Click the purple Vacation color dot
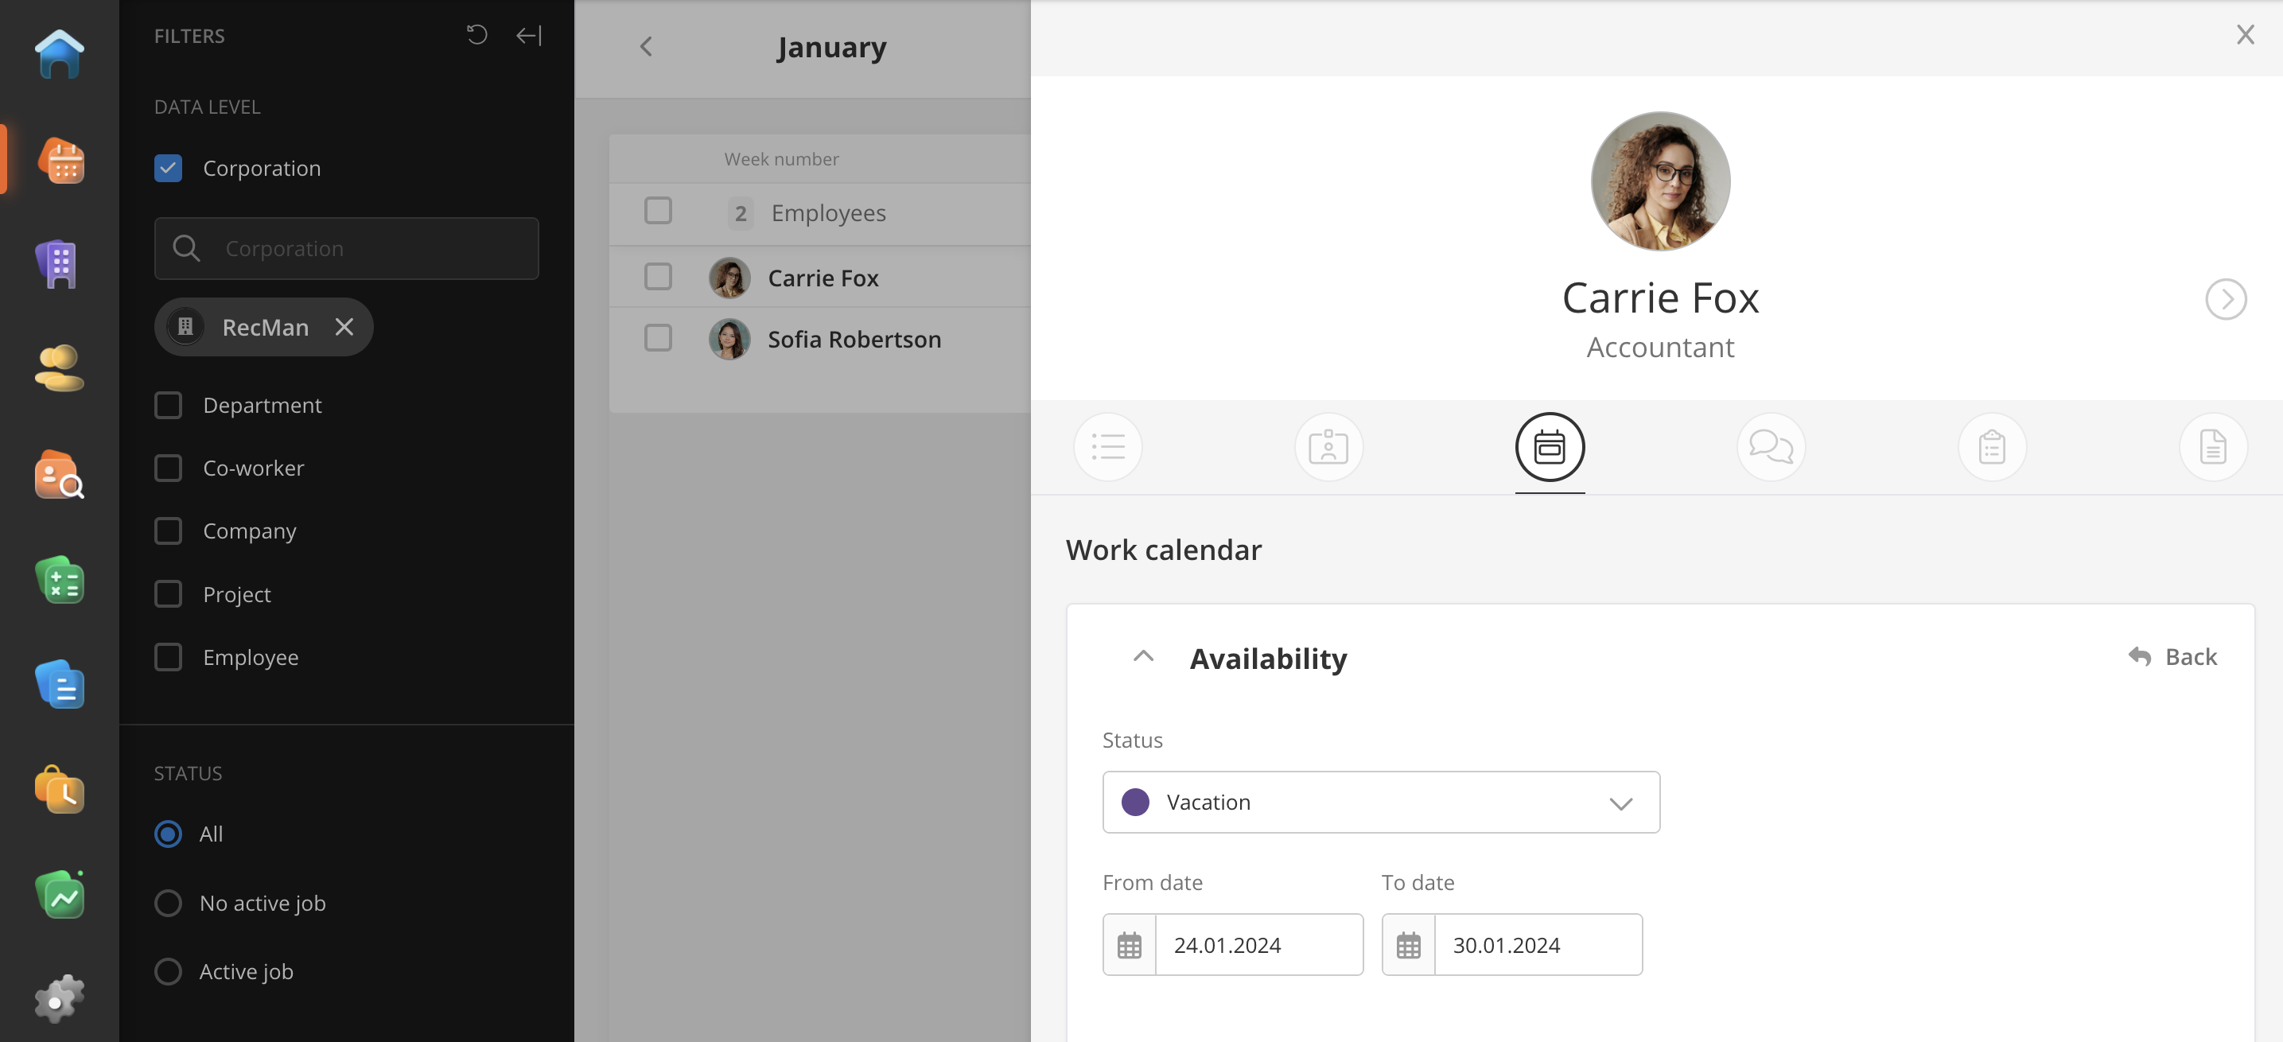Screen dimensions: 2283x1042 1135,802
